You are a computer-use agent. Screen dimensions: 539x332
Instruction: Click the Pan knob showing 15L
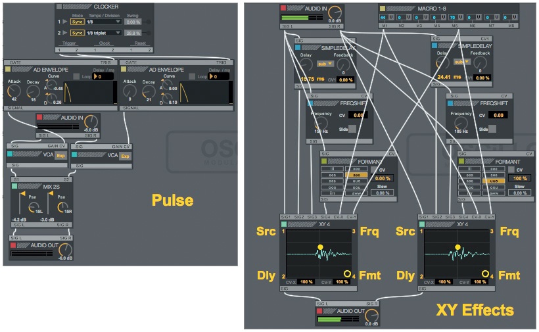coord(34,207)
